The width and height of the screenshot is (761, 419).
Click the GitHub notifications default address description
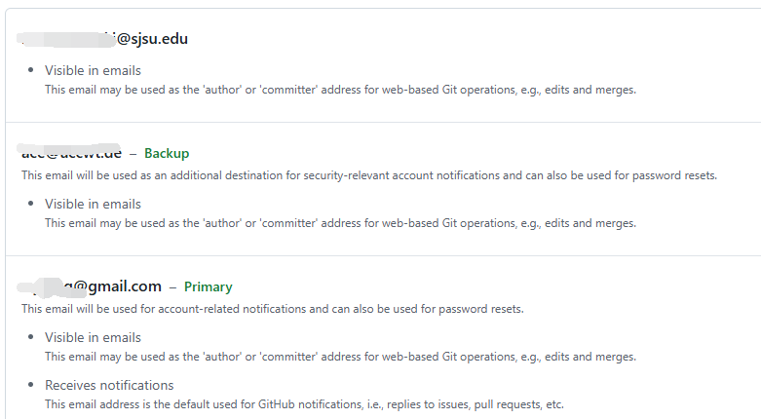(x=304, y=404)
